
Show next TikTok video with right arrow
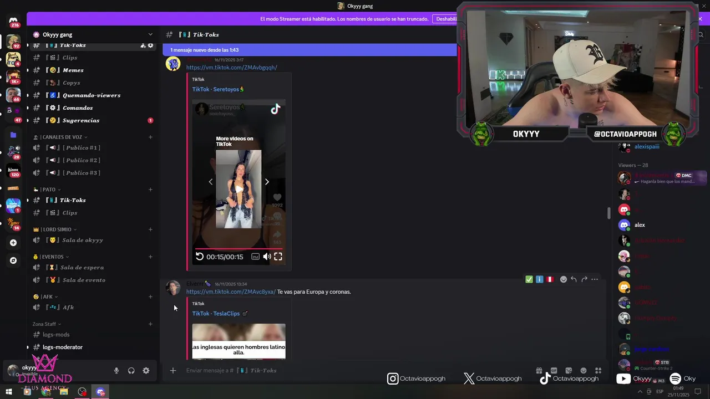pos(267,182)
